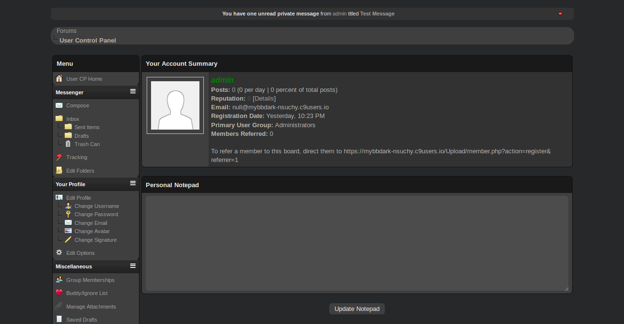
Task: Open the Sent Items folder link
Action: pyautogui.click(x=87, y=127)
